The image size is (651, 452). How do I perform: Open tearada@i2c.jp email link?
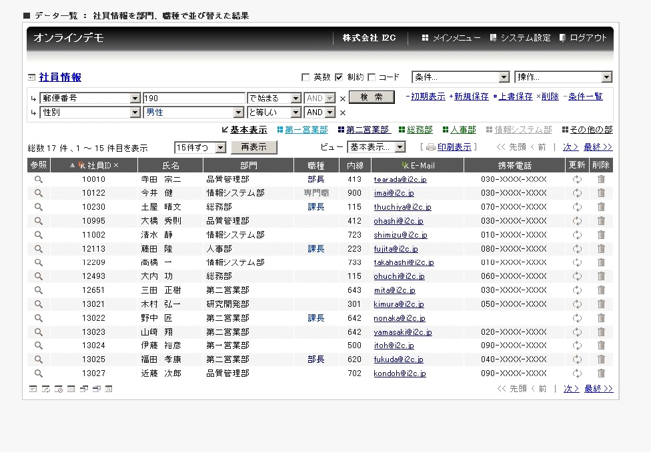tap(400, 180)
